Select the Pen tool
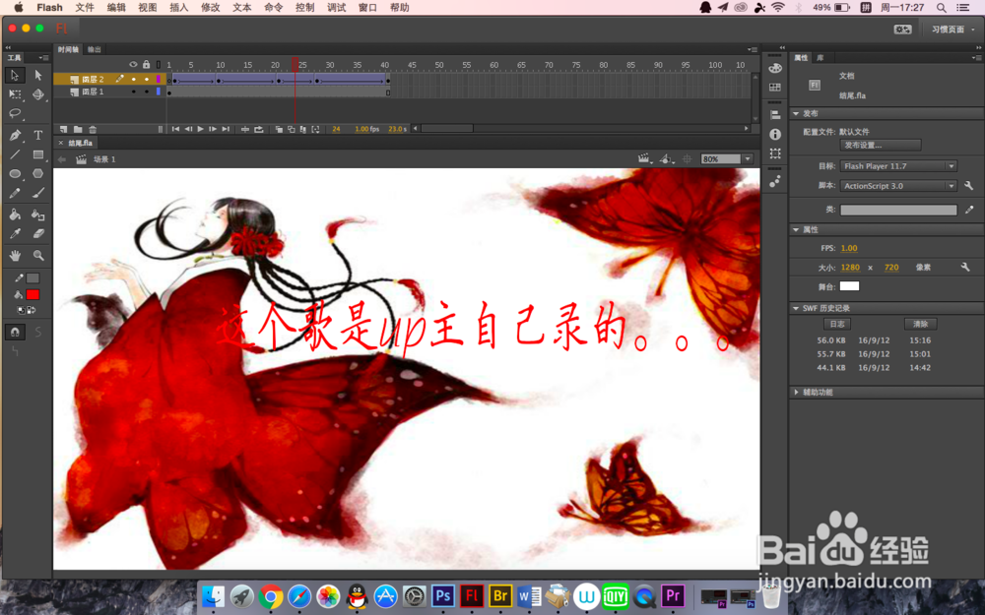The width and height of the screenshot is (985, 615). pos(15,135)
